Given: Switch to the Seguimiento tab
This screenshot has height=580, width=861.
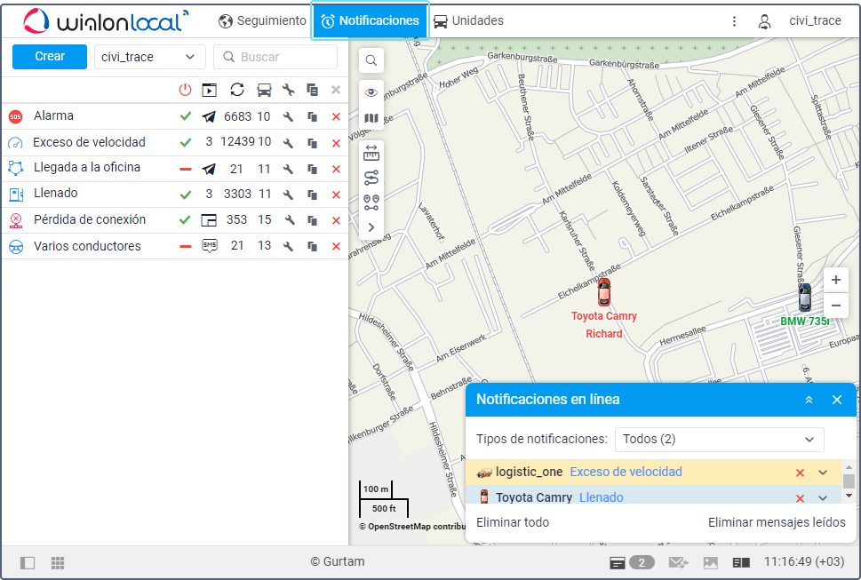Looking at the screenshot, I should coord(262,20).
